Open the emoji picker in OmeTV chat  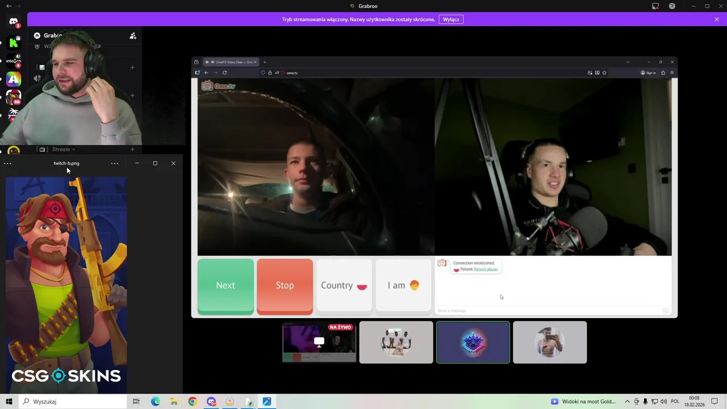(666, 311)
